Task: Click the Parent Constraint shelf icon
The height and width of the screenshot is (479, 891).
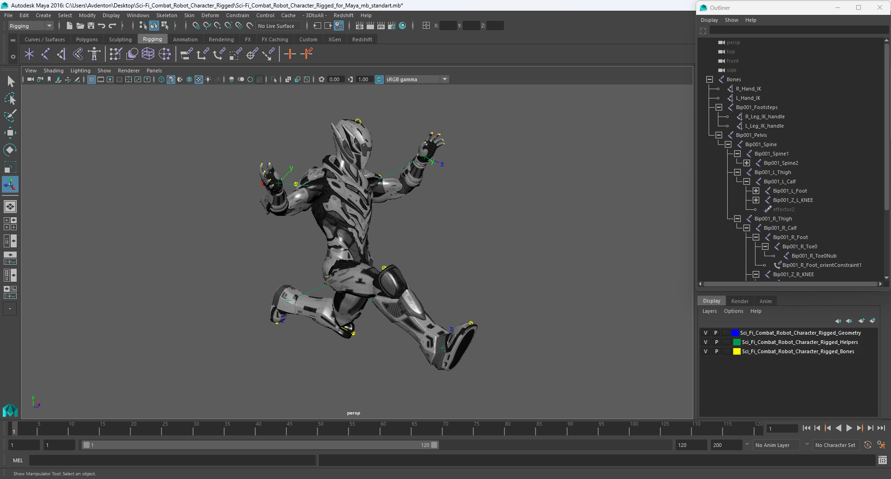Action: click(x=186, y=54)
